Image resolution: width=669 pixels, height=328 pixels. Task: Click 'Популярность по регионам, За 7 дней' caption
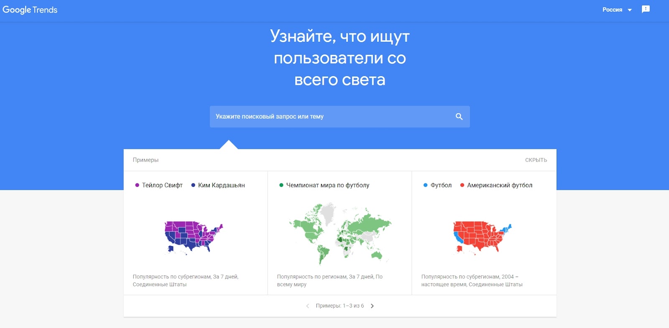(x=330, y=280)
